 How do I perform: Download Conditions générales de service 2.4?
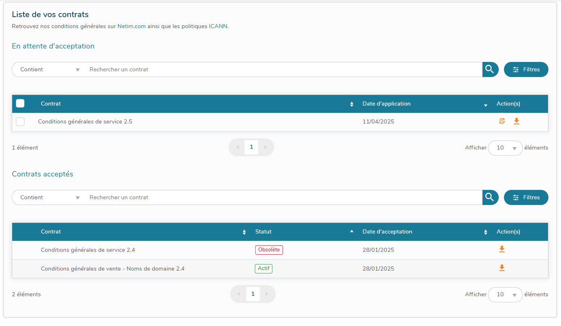tap(502, 249)
